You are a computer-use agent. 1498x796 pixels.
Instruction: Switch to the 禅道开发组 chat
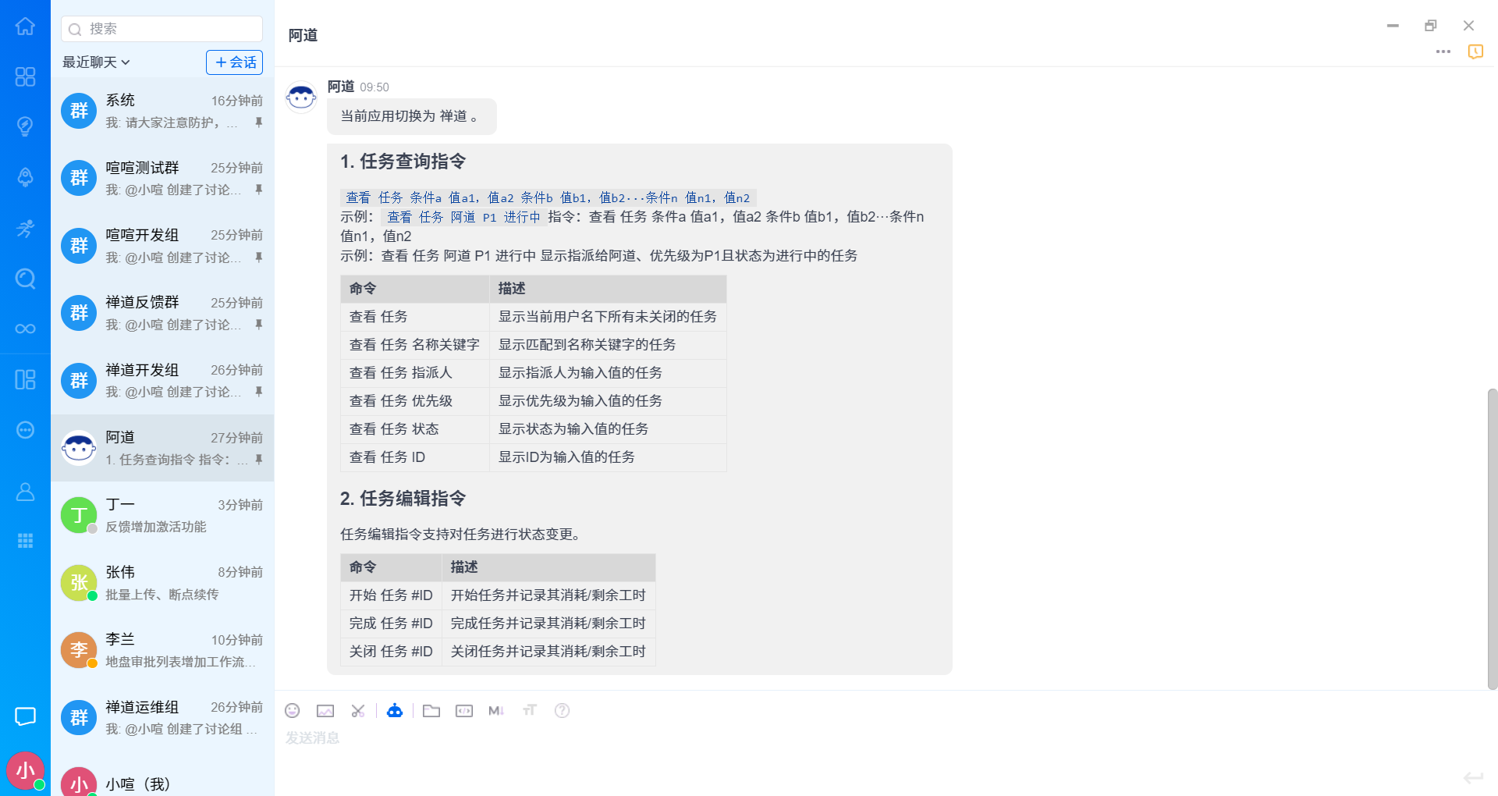tap(162, 380)
